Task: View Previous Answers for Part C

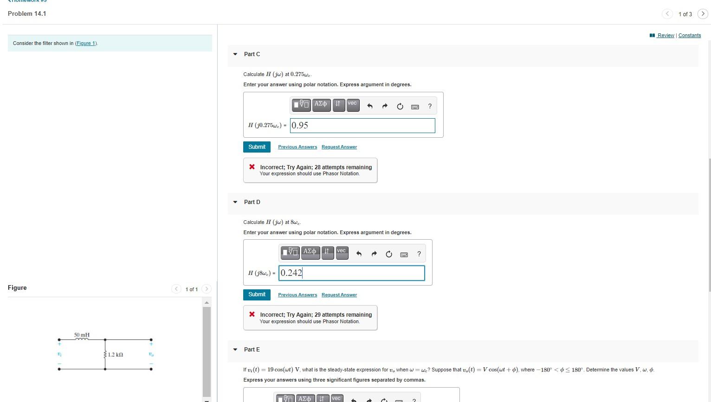Action: click(297, 147)
